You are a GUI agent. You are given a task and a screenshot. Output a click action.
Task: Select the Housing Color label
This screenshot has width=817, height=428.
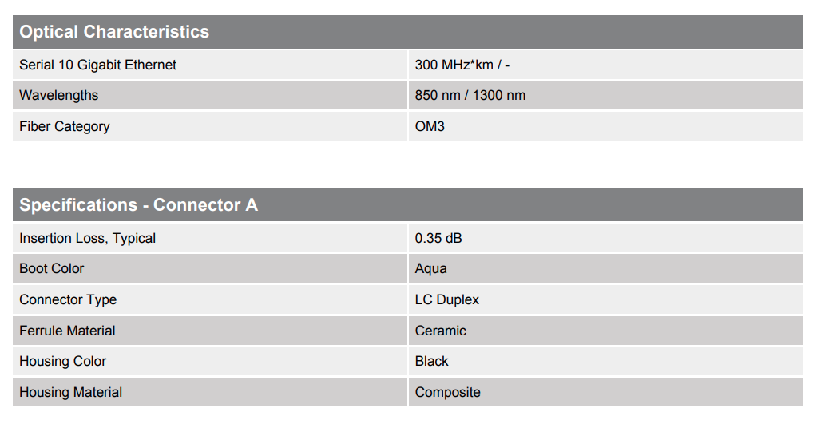point(62,362)
